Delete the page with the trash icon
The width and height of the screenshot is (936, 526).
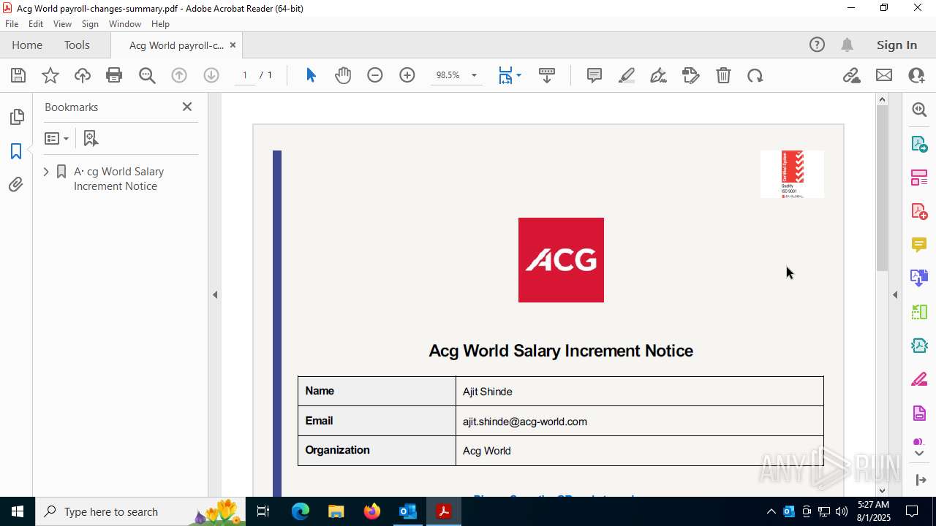tap(723, 75)
